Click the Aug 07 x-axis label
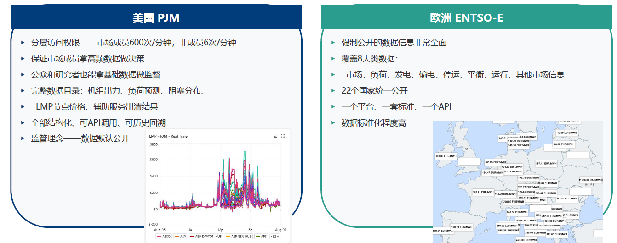 click(280, 230)
